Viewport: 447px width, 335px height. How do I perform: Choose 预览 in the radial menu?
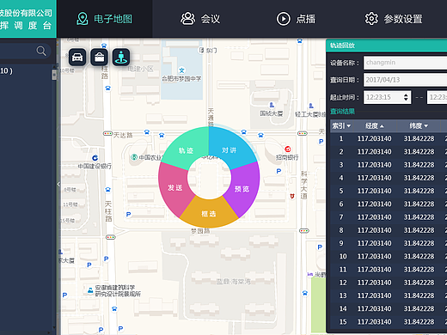click(242, 189)
